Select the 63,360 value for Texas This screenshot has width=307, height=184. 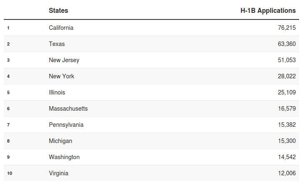point(287,44)
